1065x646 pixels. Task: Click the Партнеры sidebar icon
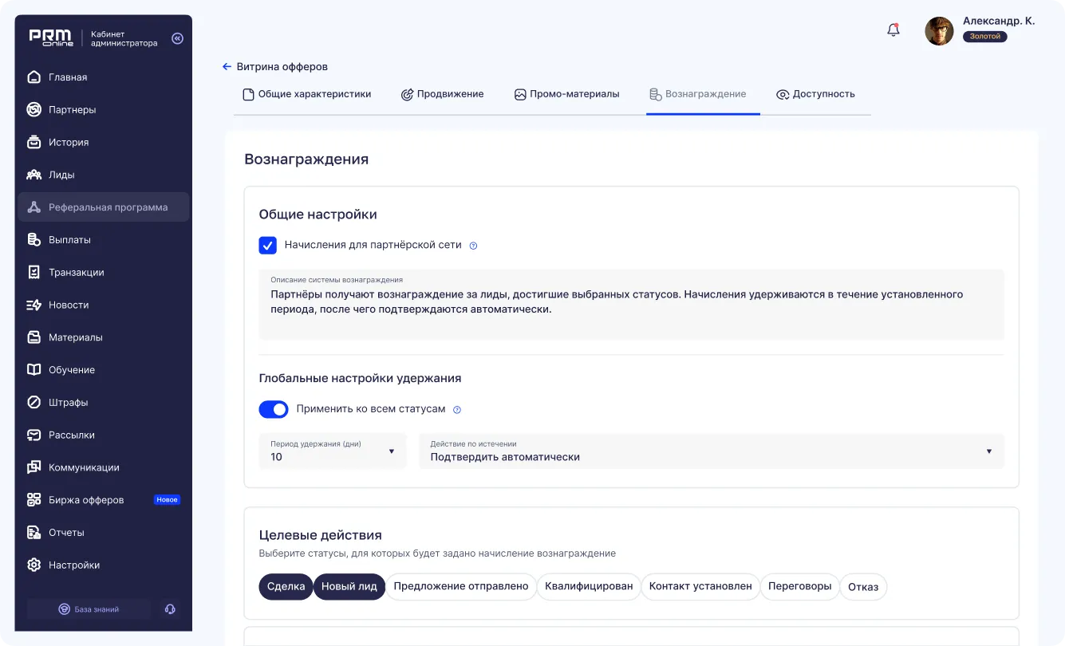tap(34, 110)
